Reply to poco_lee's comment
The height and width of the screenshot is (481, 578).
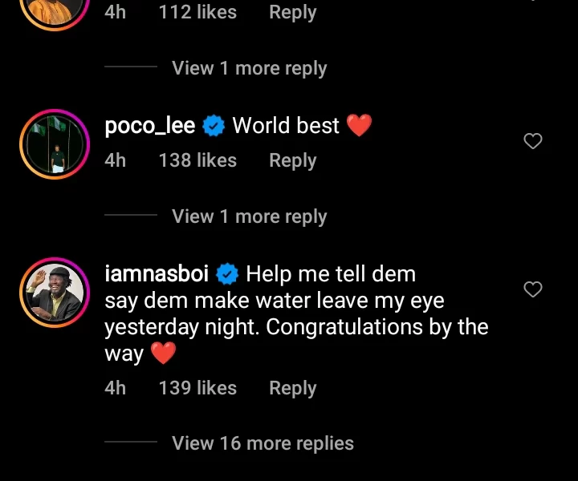click(x=293, y=160)
